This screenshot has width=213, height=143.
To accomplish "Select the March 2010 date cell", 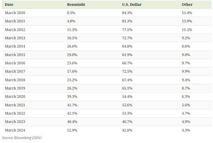I will 15,13.
